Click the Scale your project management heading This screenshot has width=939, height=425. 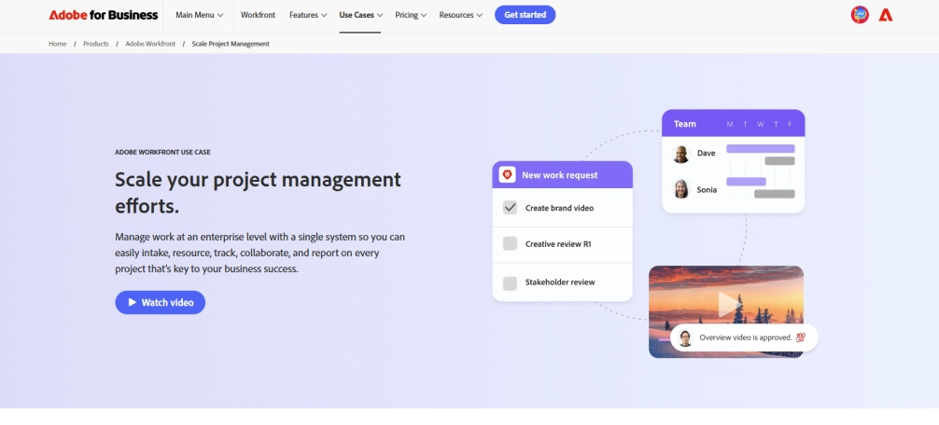click(259, 192)
